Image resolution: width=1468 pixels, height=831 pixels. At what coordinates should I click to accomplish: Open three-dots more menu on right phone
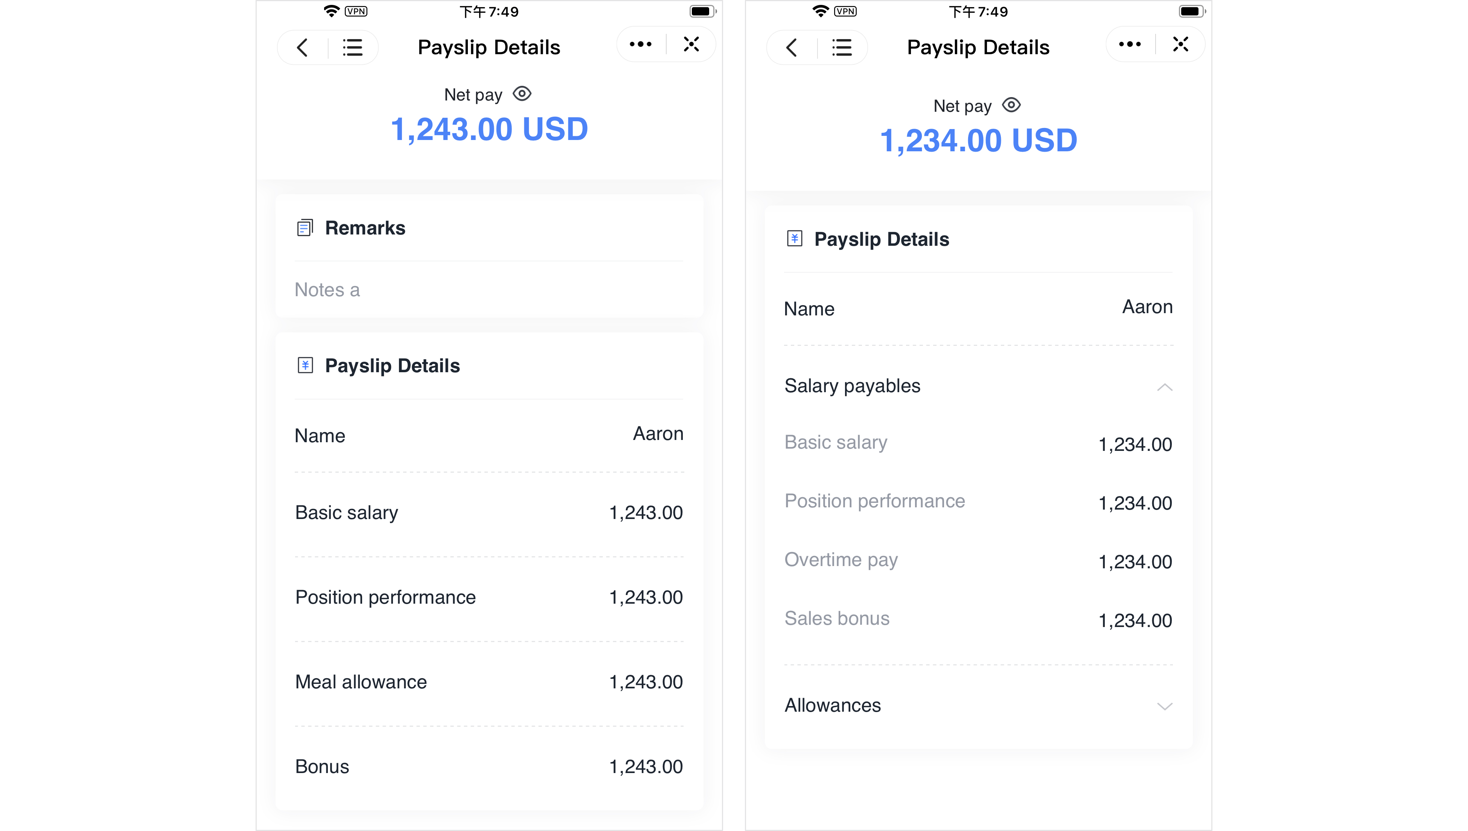point(1130,44)
